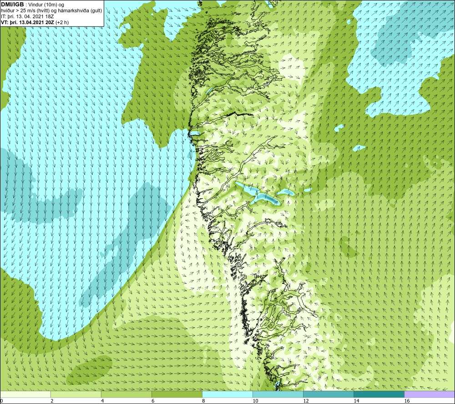Click the DMI/IGB title text
Screen dimensions: 455x404
click(12, 5)
